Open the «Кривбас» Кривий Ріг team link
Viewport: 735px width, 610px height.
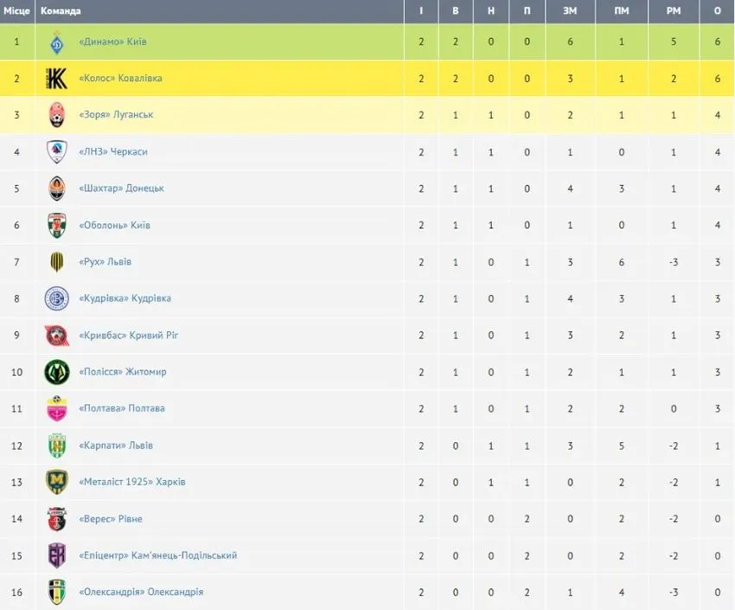click(129, 335)
